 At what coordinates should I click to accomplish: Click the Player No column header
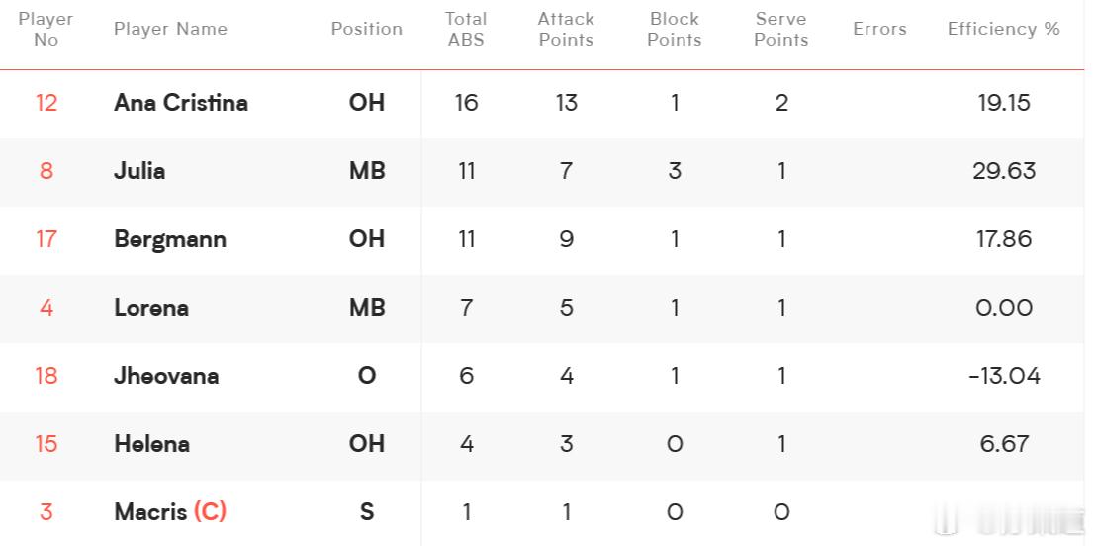pos(46,30)
